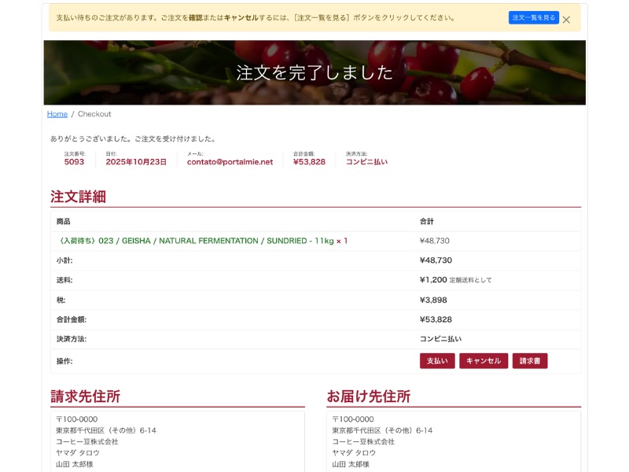Click the ¥53,828 total in summary bar

click(x=309, y=161)
